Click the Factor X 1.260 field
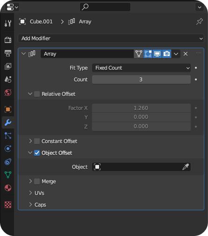Image resolution: width=208 pixels, height=236 pixels. (x=141, y=108)
